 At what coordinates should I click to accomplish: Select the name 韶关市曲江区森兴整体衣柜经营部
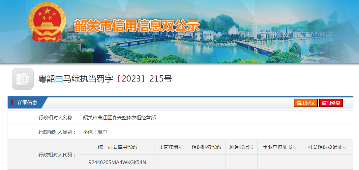[x=119, y=117]
